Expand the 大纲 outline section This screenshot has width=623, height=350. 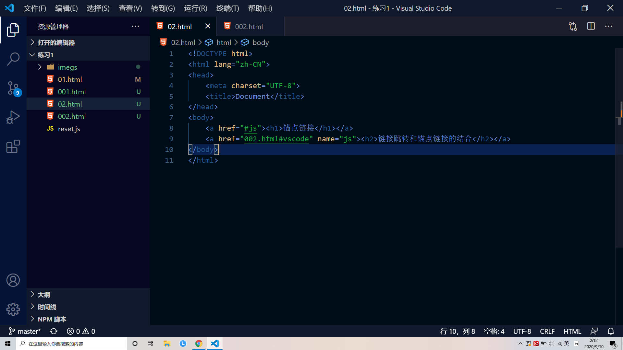88,295
